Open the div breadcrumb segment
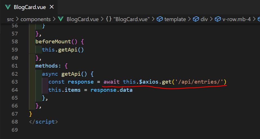 pos(204,19)
